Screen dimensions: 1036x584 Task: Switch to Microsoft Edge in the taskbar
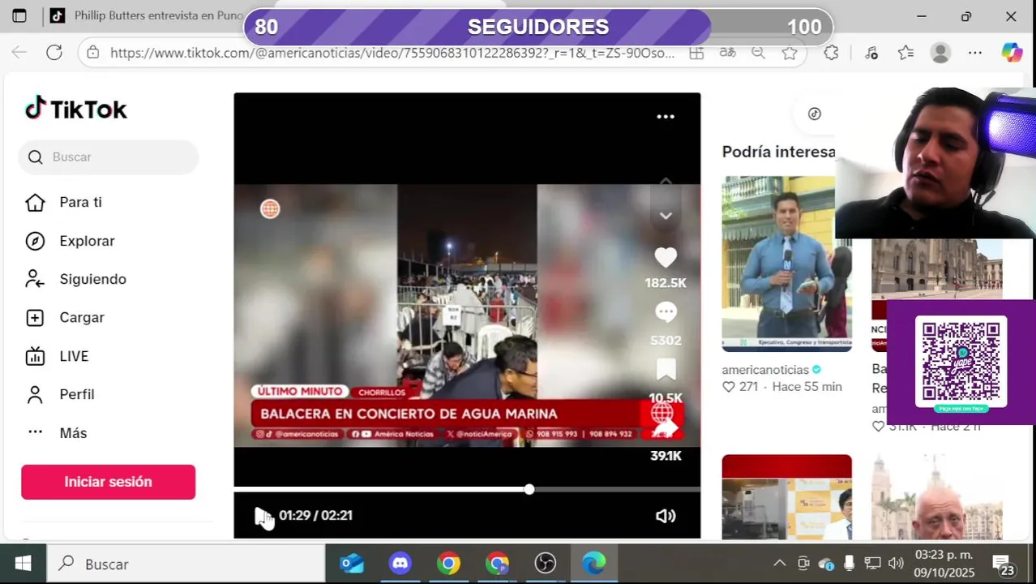point(594,564)
